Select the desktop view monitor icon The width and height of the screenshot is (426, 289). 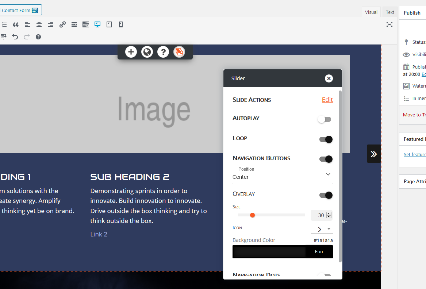coord(97,24)
